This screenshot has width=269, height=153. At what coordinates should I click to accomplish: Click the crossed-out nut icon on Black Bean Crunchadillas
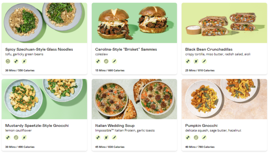[196, 61]
